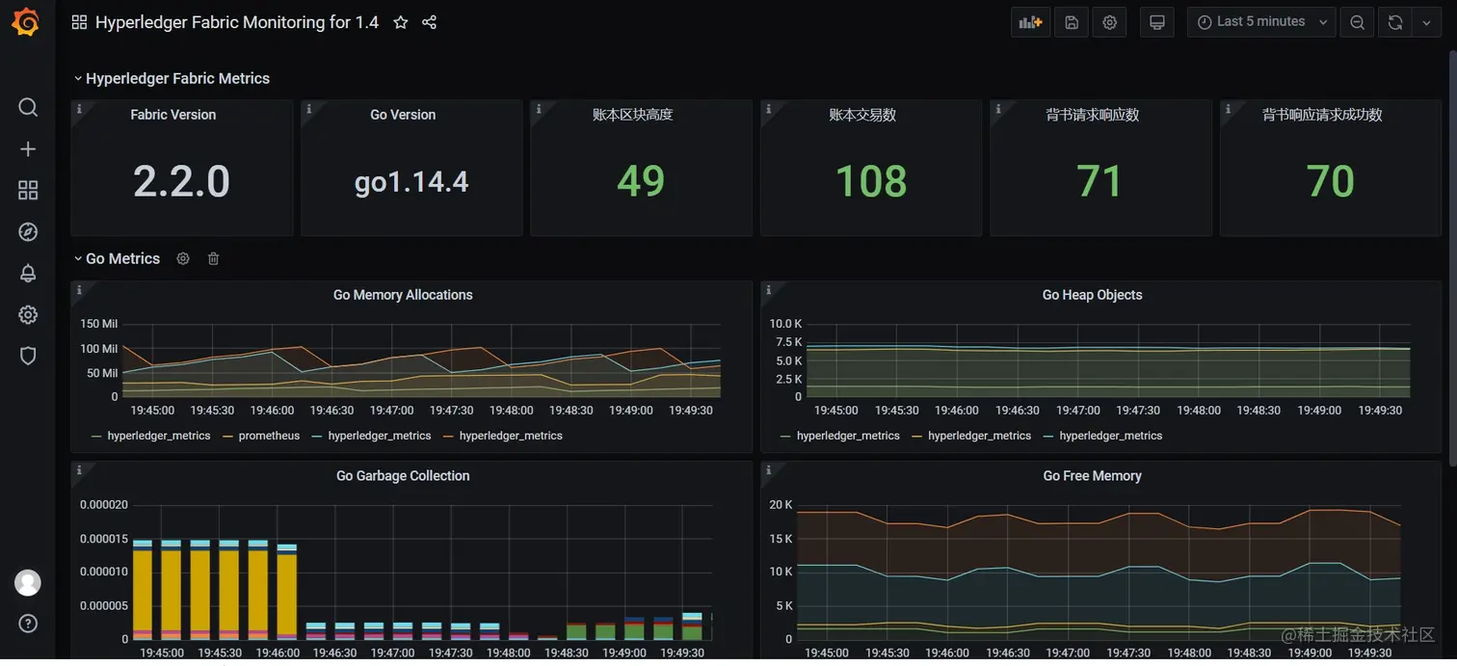Screen dimensions: 1457x666
Task: Open Alerting bell icon in sidebar
Action: click(x=28, y=273)
